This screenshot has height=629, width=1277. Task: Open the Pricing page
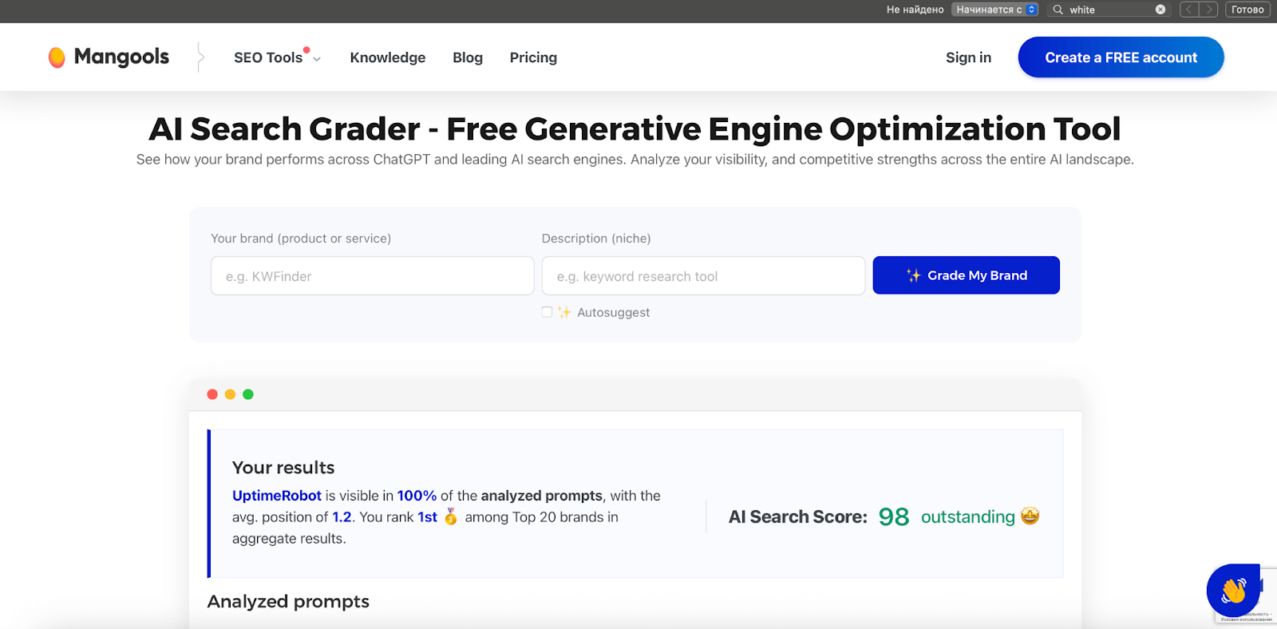coord(533,57)
